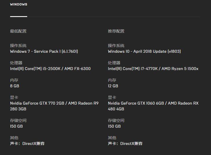Click the 推荐配置 column heading

(x=116, y=31)
